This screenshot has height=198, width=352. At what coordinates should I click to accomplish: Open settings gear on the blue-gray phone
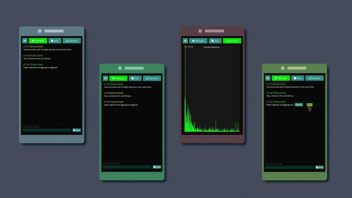click(25, 41)
